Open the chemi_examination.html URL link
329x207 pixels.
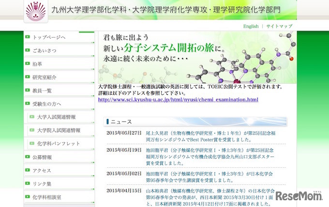[178, 100]
